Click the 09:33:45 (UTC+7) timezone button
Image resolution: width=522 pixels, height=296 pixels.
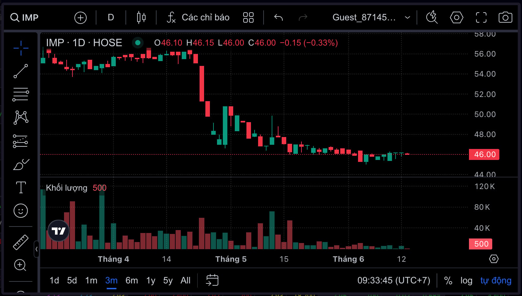click(394, 280)
